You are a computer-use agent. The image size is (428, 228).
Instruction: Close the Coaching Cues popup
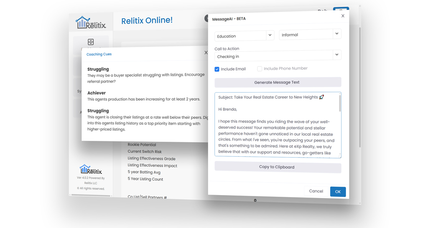[x=206, y=53]
